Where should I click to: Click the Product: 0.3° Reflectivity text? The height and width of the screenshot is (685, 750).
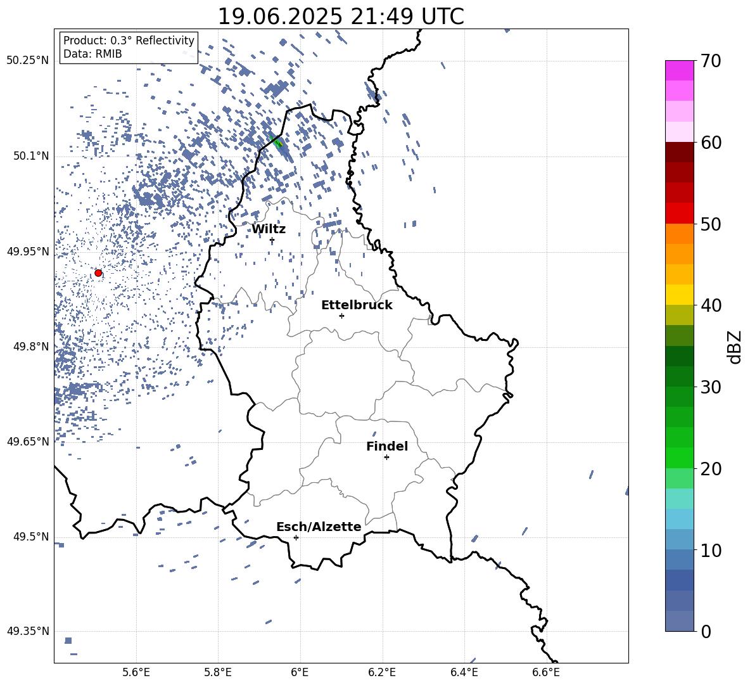coord(129,40)
